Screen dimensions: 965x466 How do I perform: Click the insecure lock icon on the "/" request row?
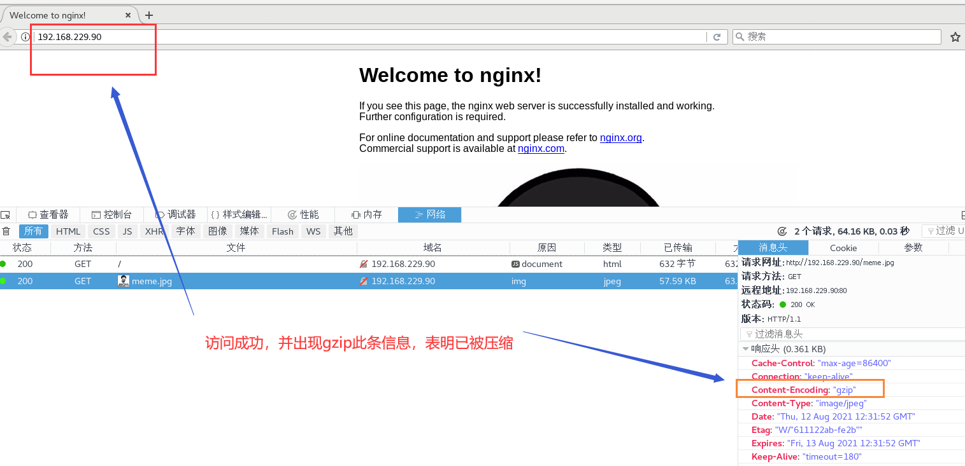coord(364,263)
